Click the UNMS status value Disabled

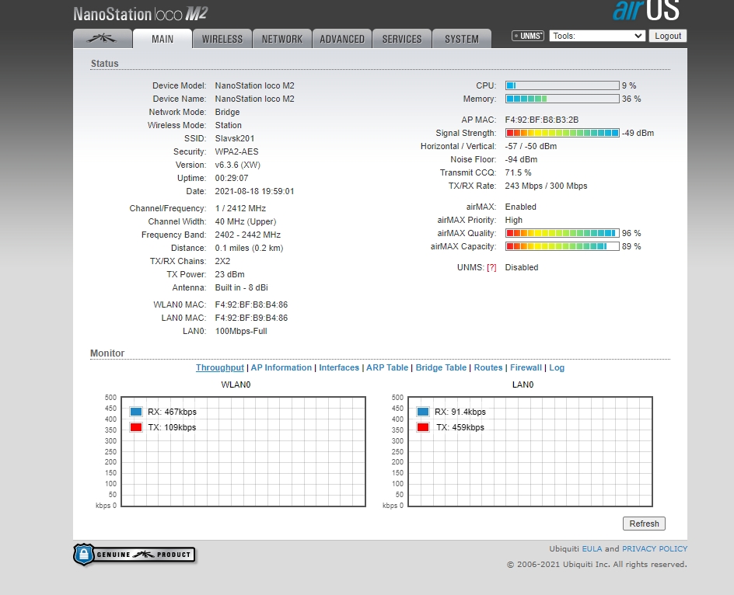click(522, 267)
